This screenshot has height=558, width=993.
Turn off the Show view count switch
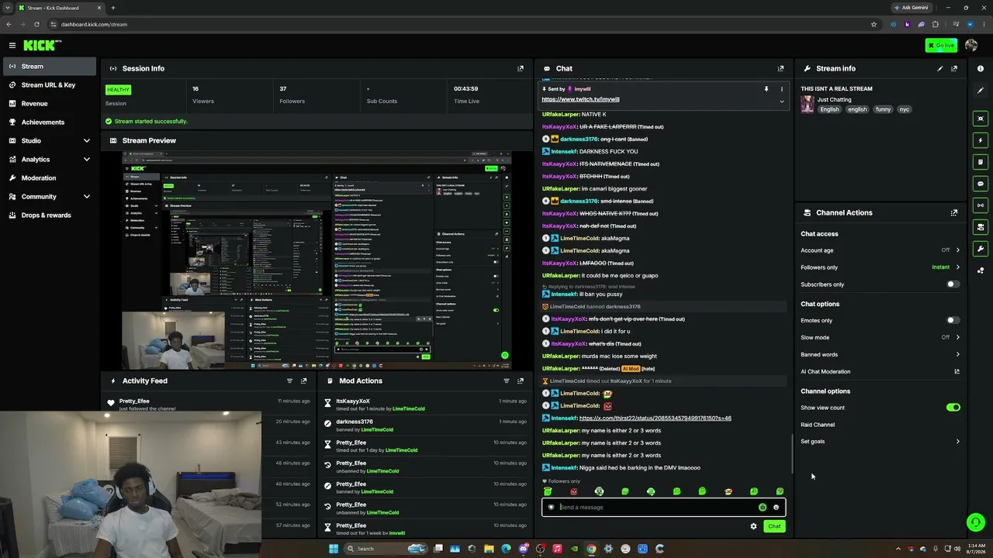pyautogui.click(x=953, y=408)
